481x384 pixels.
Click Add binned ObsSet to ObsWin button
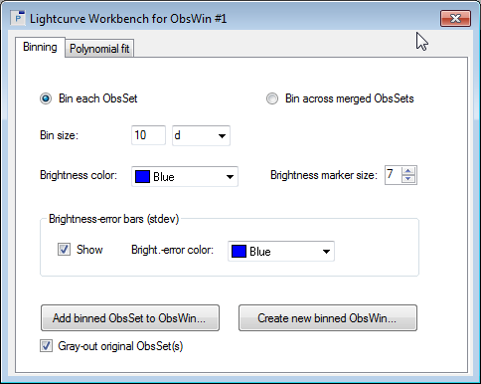tap(130, 318)
